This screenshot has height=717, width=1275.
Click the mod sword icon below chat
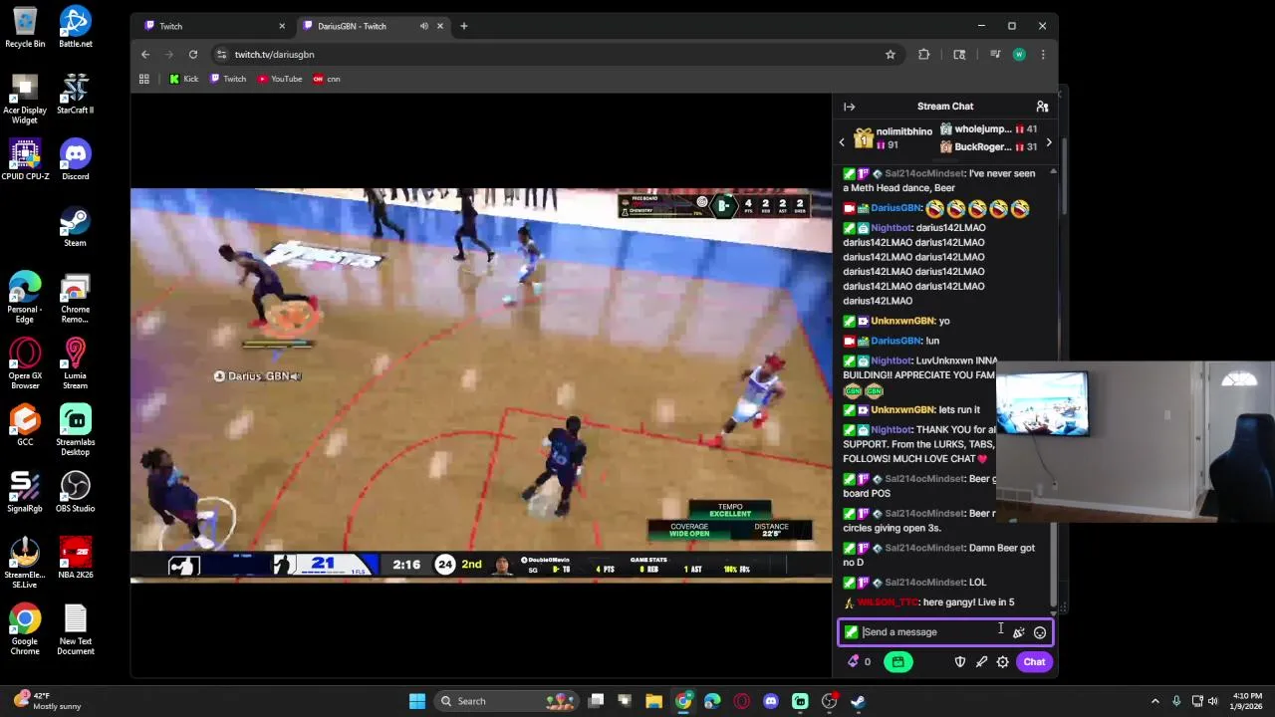(x=981, y=662)
